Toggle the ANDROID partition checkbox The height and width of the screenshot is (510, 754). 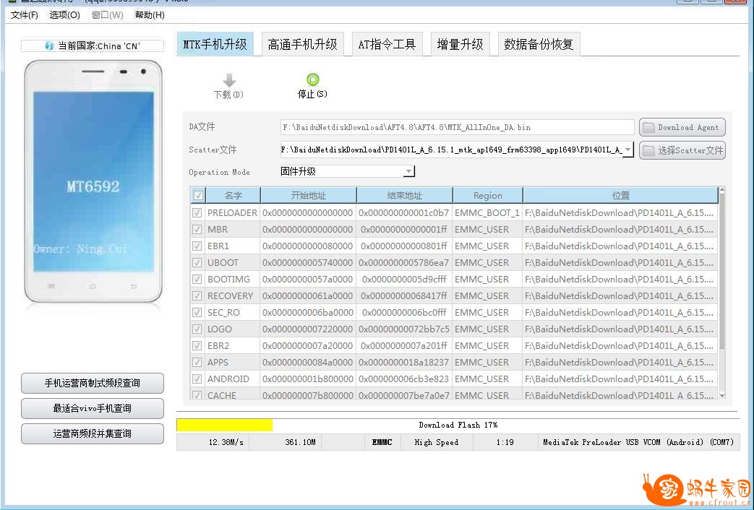(197, 379)
